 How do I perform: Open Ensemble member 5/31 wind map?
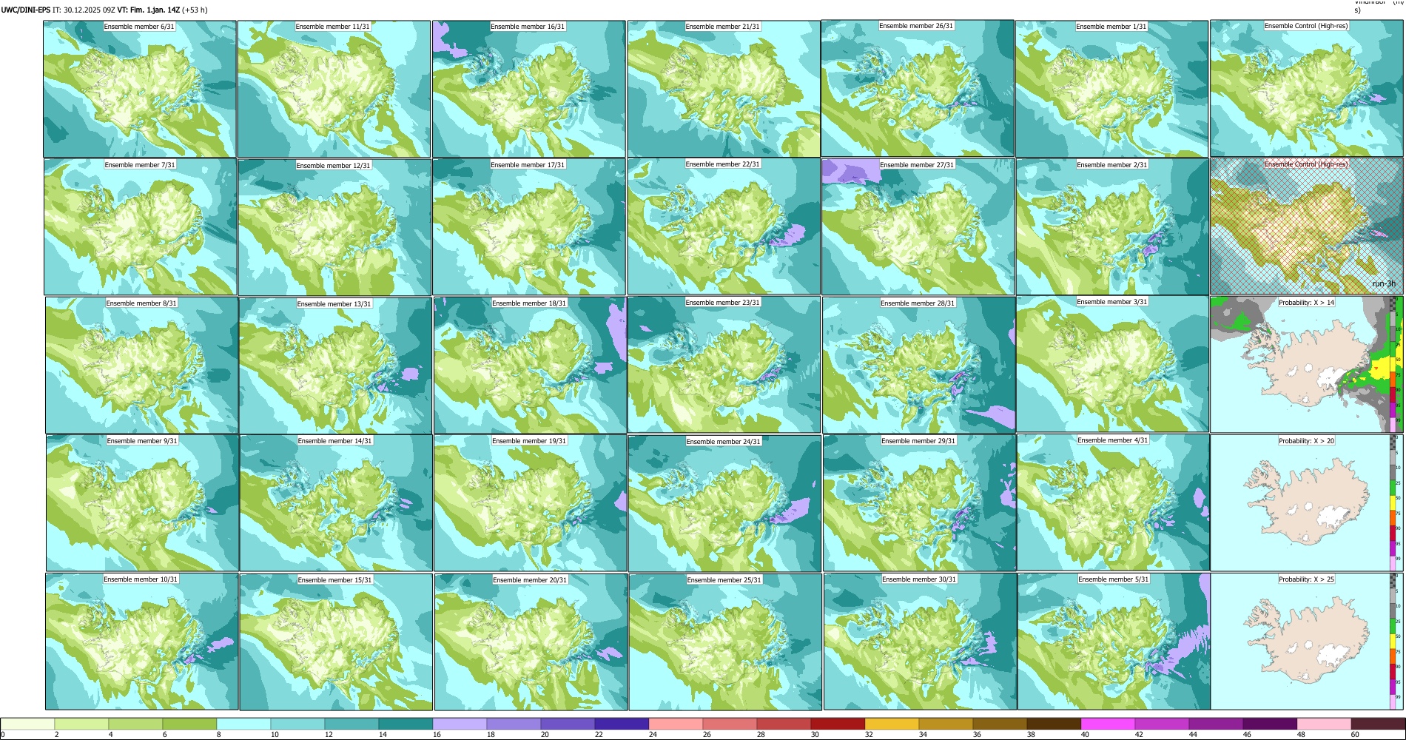[1114, 642]
